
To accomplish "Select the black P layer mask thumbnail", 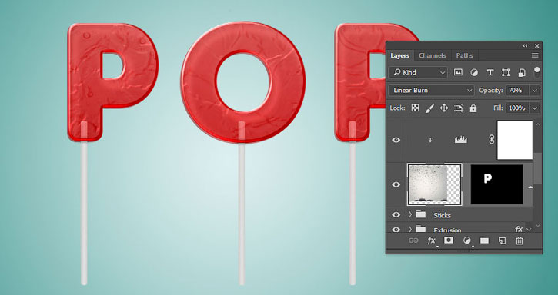I will coord(496,184).
